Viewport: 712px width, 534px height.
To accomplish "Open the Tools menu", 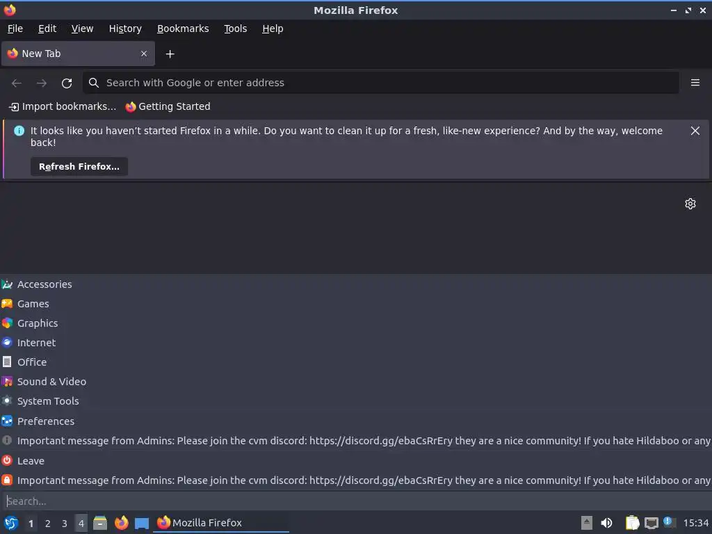I will coord(235,29).
